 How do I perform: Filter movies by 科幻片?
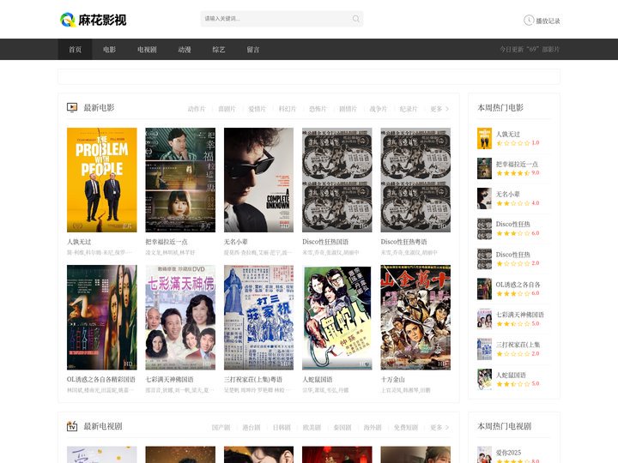(x=288, y=109)
